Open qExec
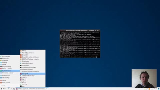 [x=33, y=82]
